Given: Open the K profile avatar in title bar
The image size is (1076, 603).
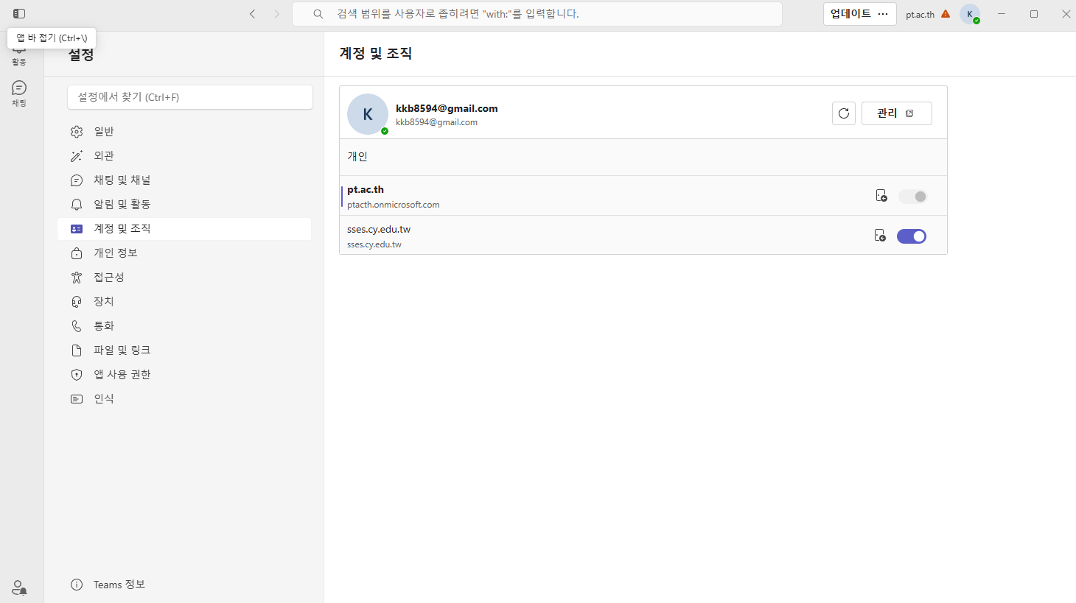Looking at the screenshot, I should pyautogui.click(x=970, y=14).
